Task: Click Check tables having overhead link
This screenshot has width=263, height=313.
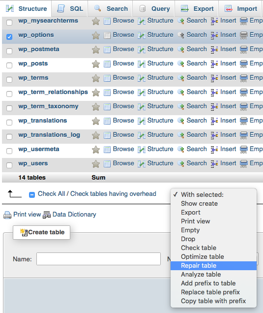Action: click(113, 193)
